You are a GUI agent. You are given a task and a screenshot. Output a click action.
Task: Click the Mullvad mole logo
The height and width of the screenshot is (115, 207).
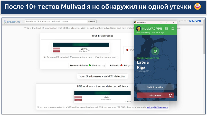pos(138,29)
